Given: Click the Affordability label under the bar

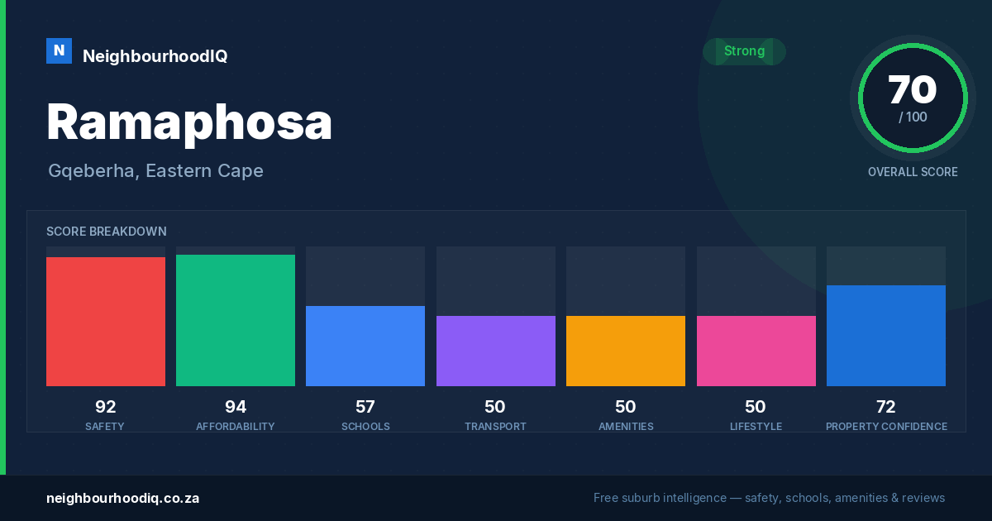Looking at the screenshot, I should point(236,427).
